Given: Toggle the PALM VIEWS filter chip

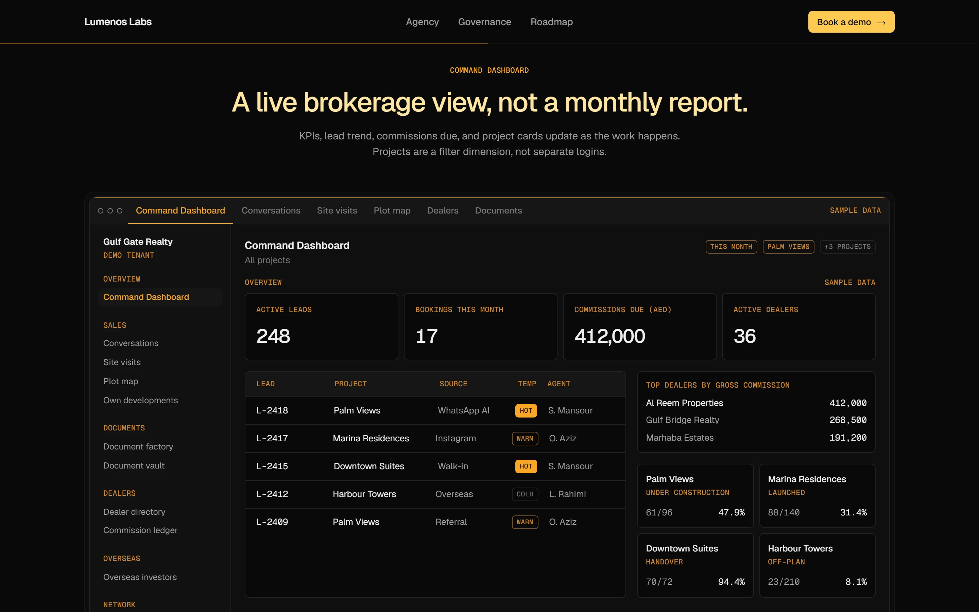Looking at the screenshot, I should click(x=788, y=247).
